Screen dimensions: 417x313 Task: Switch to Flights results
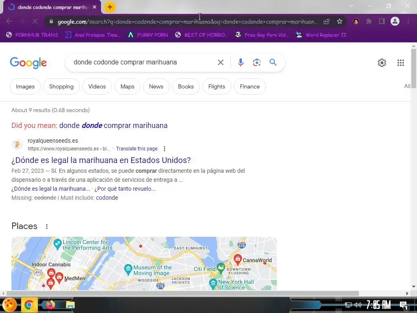click(x=217, y=86)
